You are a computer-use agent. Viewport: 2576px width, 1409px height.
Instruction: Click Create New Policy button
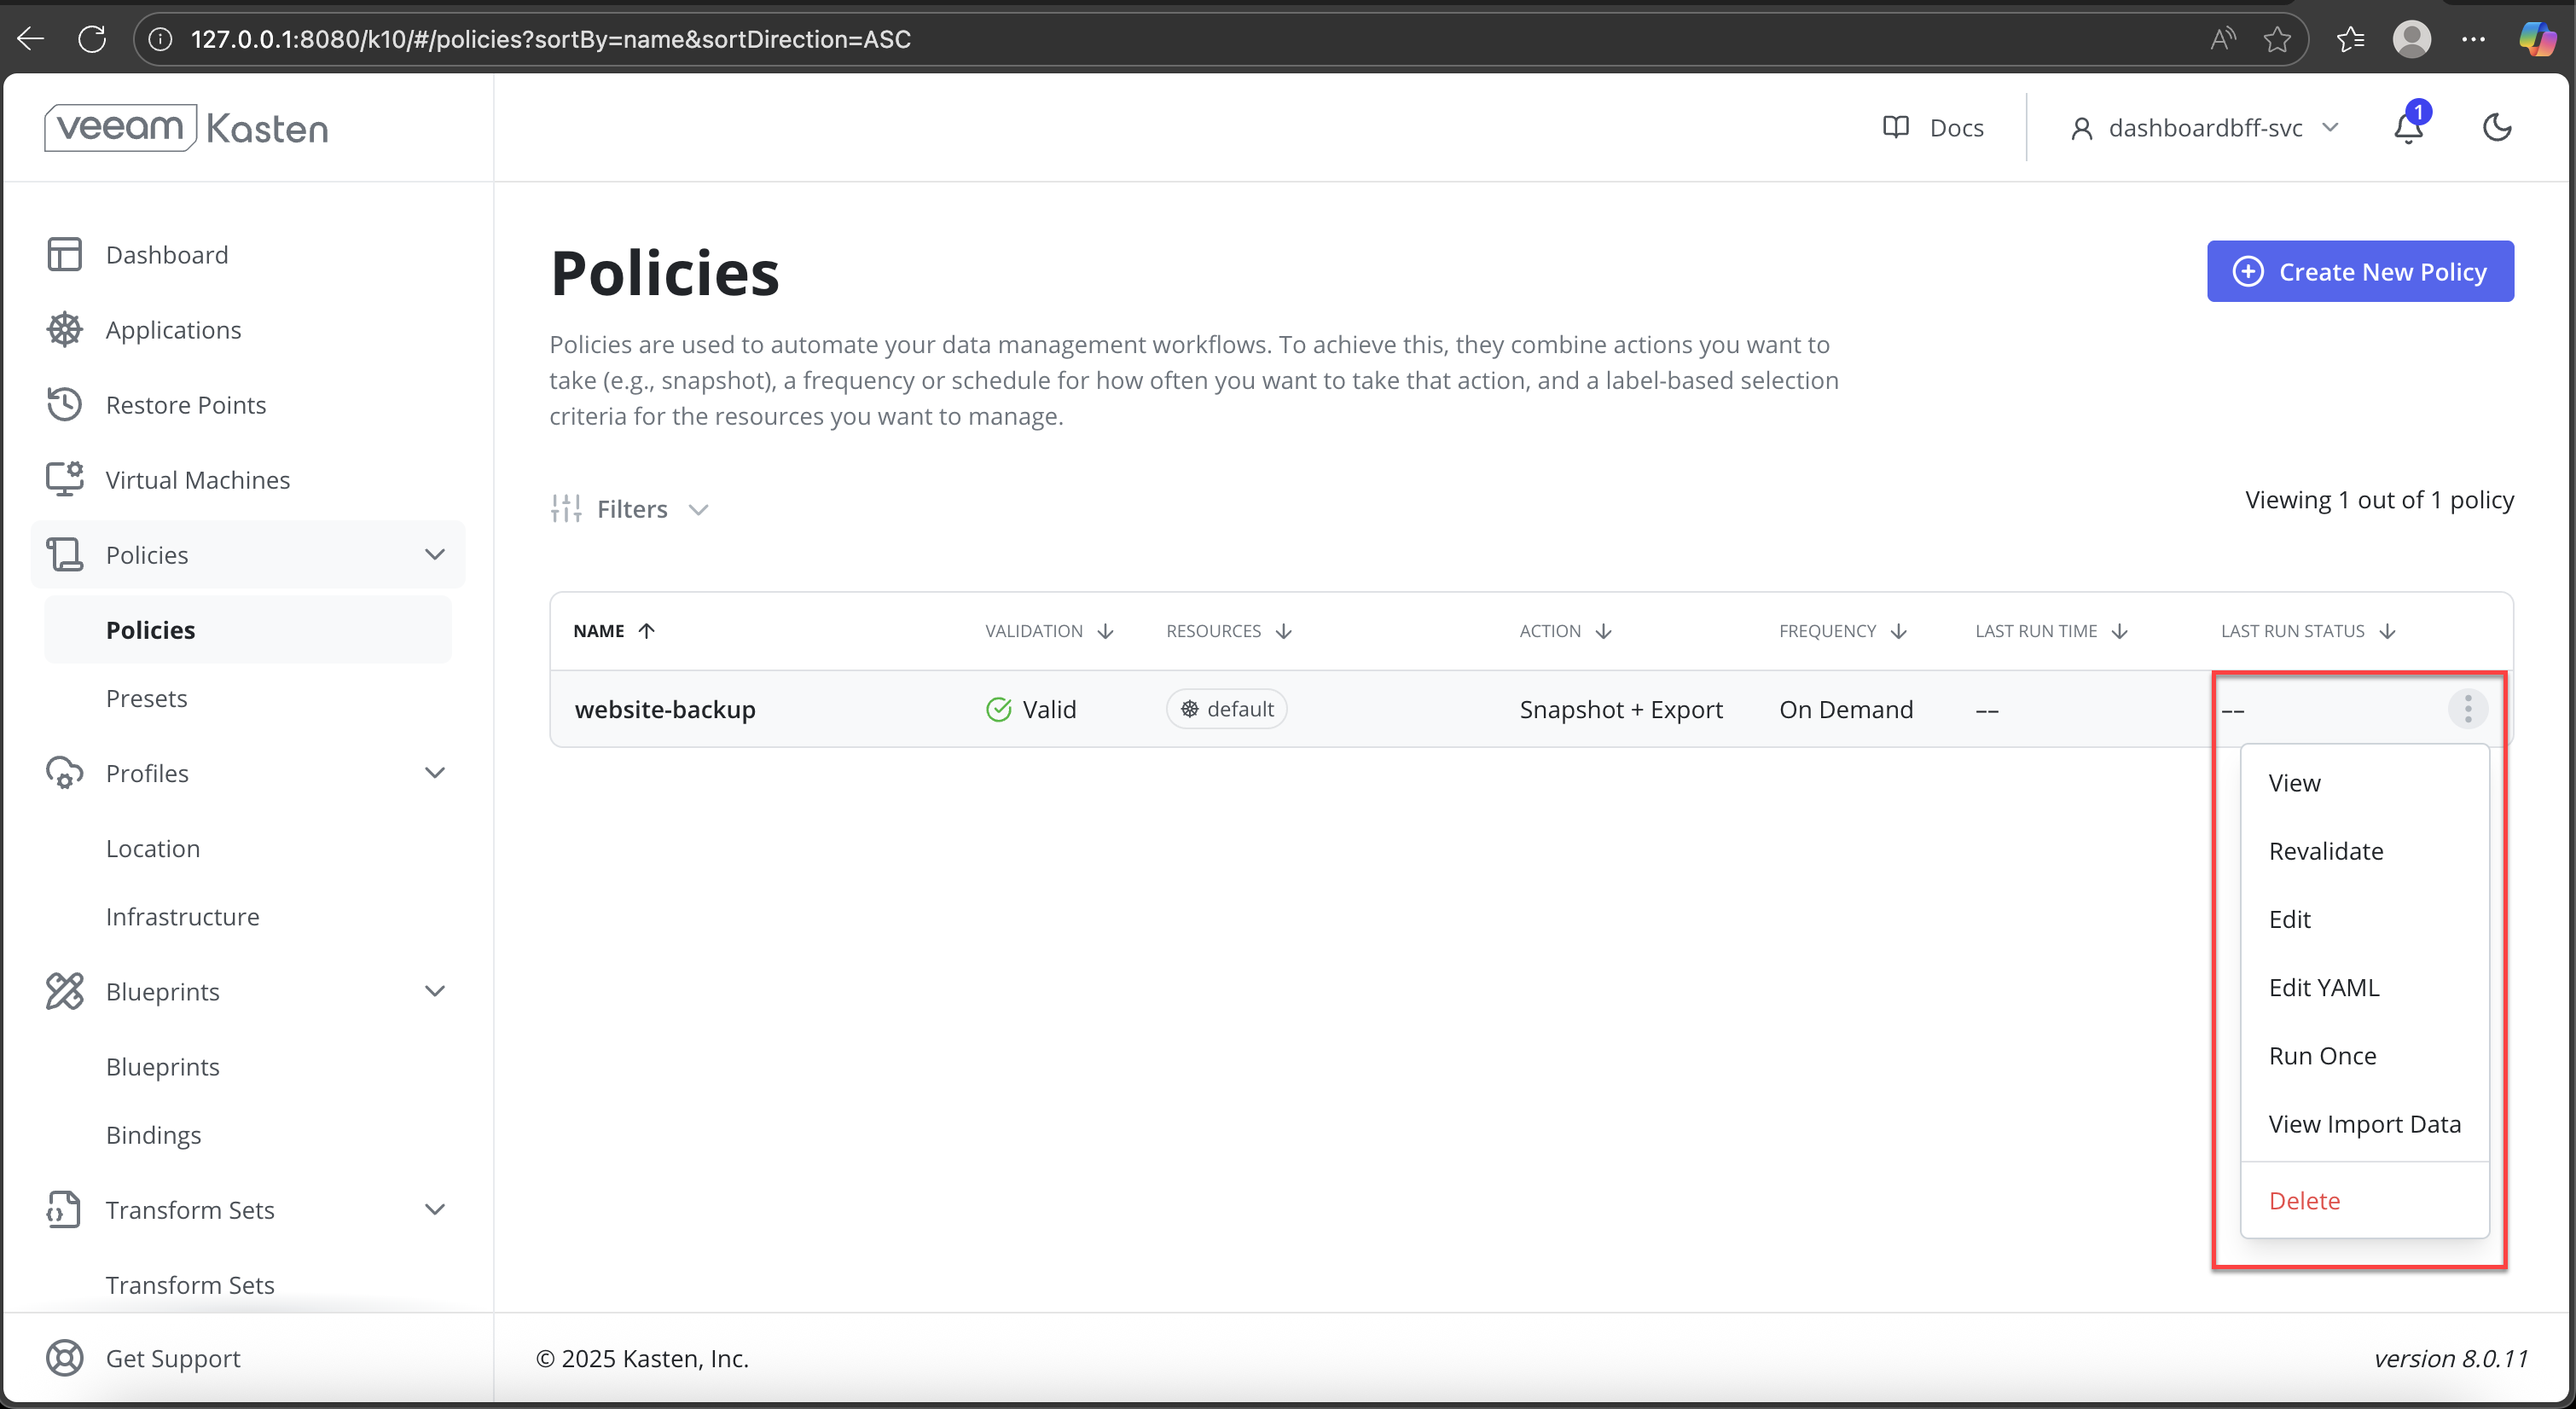coord(2360,272)
